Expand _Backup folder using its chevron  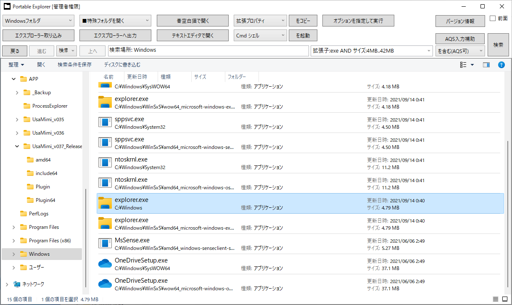pyautogui.click(x=17, y=93)
